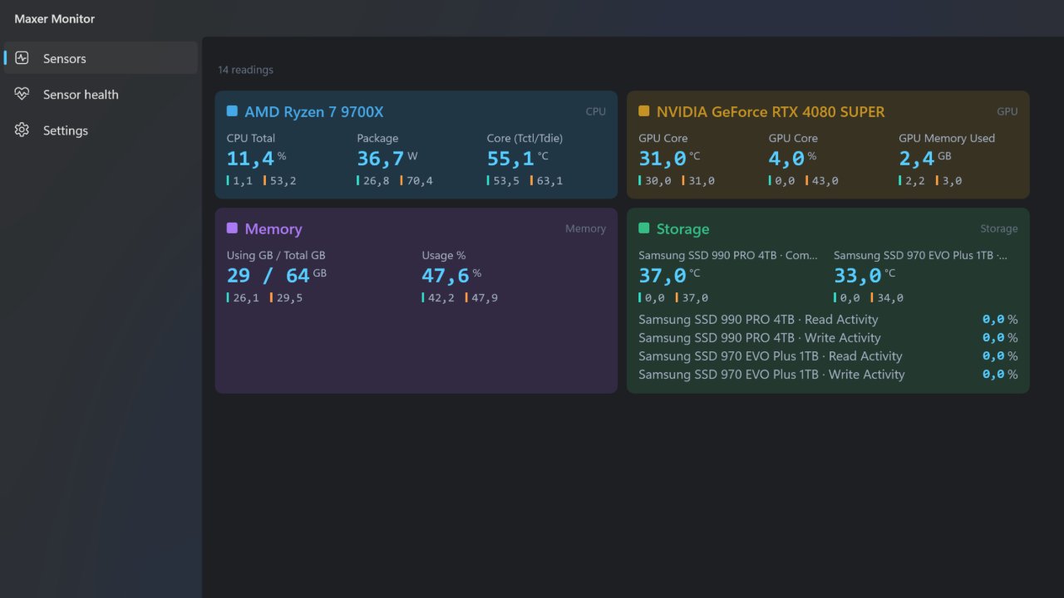The width and height of the screenshot is (1064, 598).
Task: Click the CPU Total value 11,4 %
Action: pos(257,158)
